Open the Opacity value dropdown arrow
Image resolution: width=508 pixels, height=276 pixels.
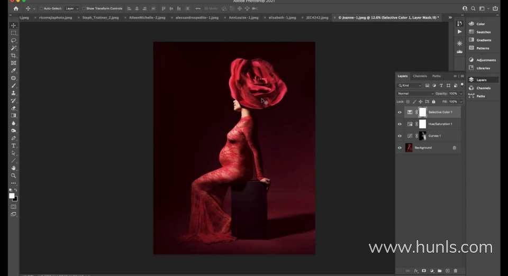pyautogui.click(x=461, y=94)
